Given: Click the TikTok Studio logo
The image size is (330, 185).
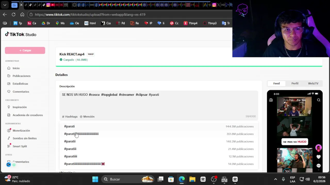Looking at the screenshot, I should [21, 34].
